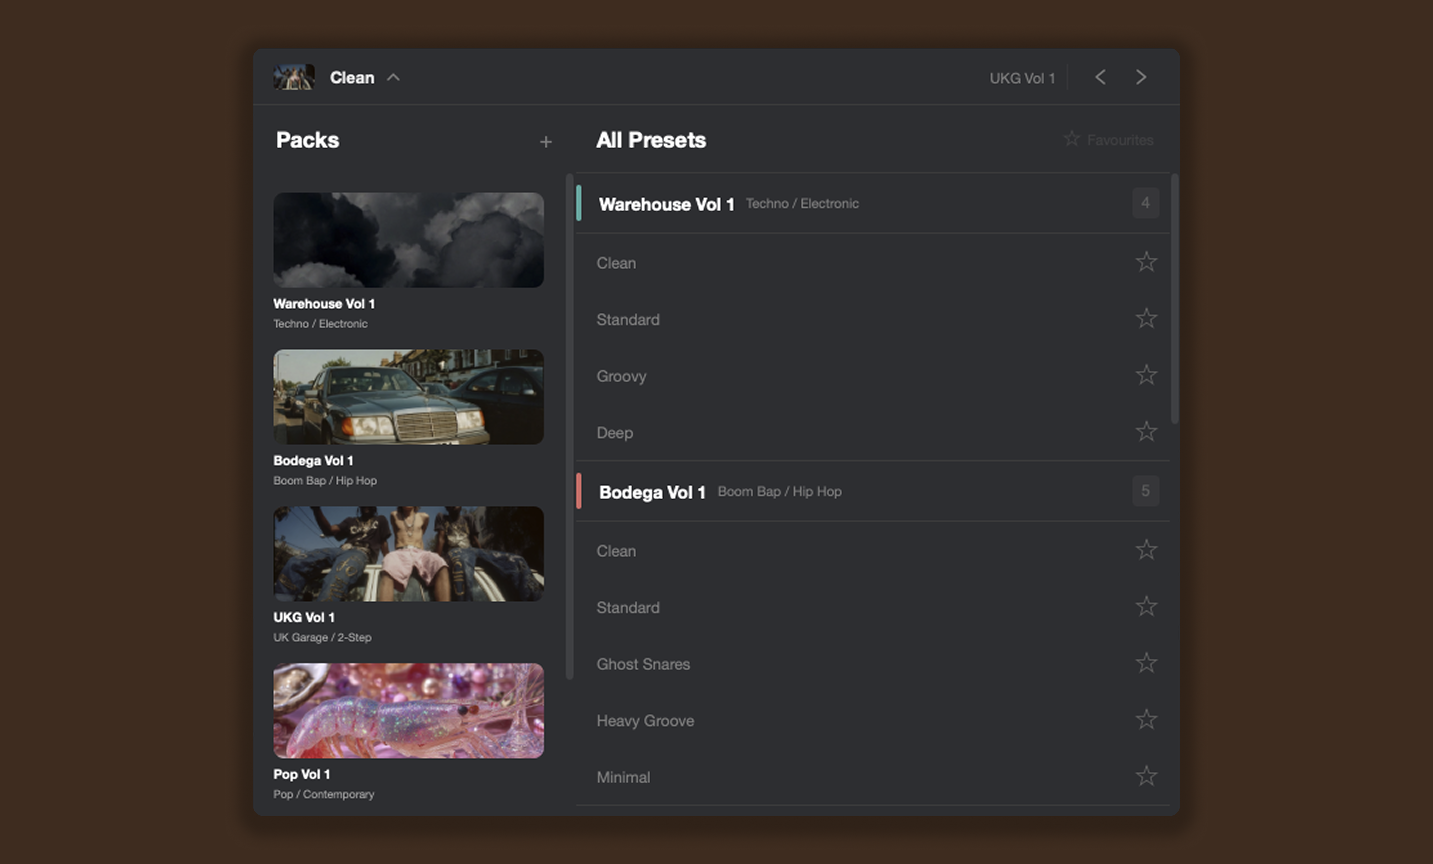This screenshot has height=864, width=1433.
Task: Toggle favourite star on Deep preset
Action: click(1146, 431)
